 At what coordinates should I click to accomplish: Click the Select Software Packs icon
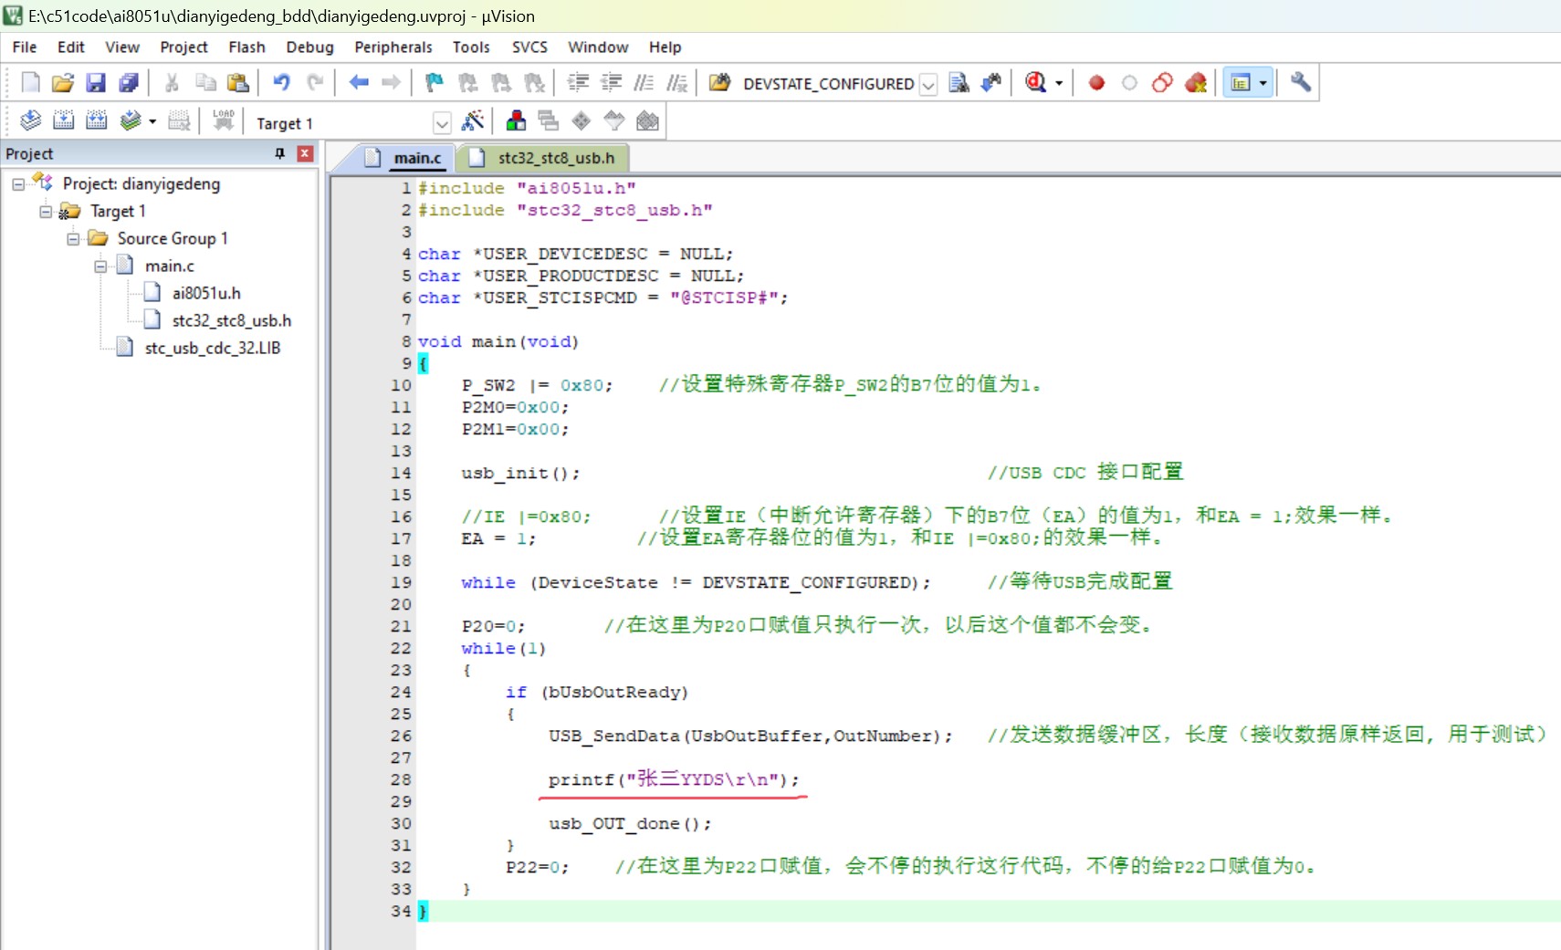(614, 121)
